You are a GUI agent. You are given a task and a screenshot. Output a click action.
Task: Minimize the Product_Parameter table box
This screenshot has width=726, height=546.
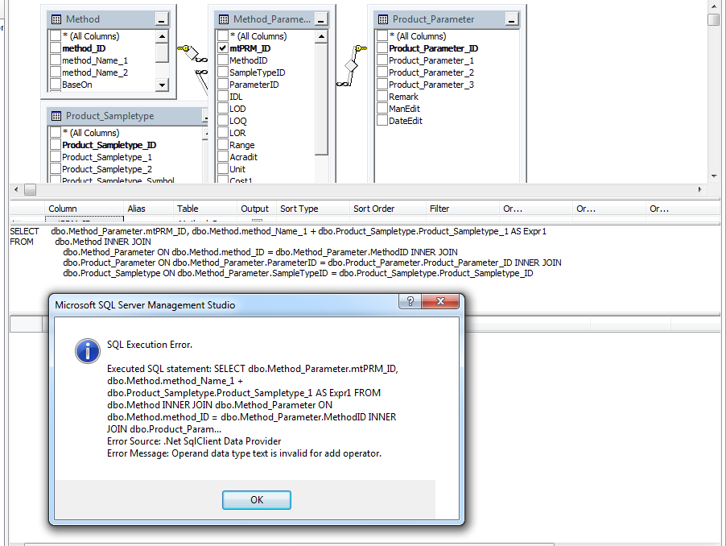[512, 19]
